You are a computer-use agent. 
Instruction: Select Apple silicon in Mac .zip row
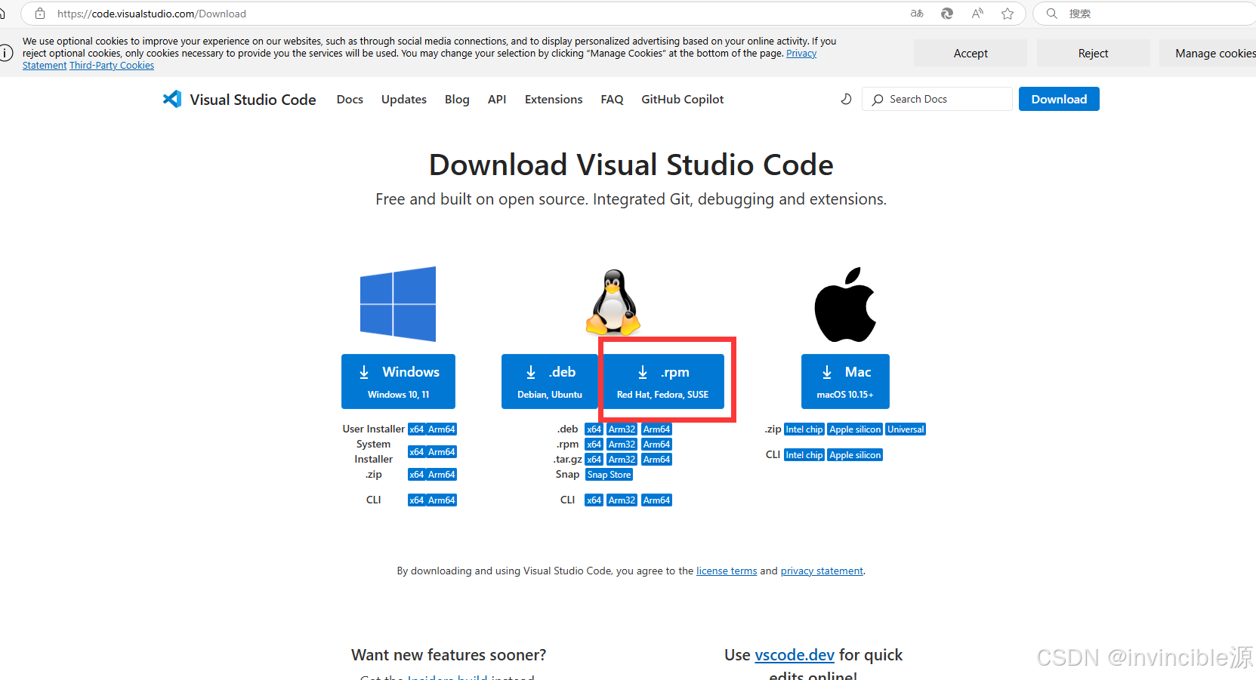coord(855,429)
